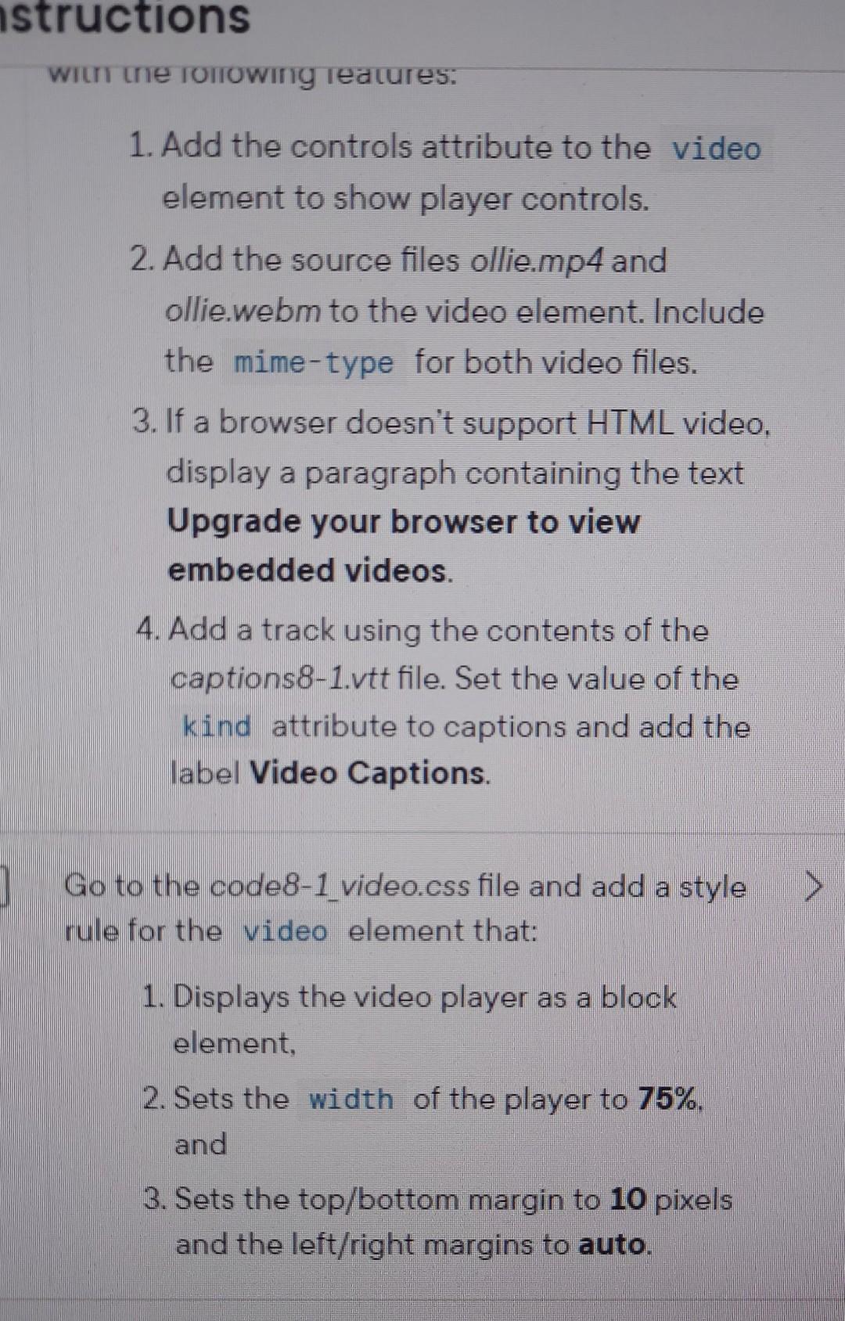Image resolution: width=845 pixels, height=1321 pixels.
Task: Click the 'width' code term
Action: point(351,1099)
